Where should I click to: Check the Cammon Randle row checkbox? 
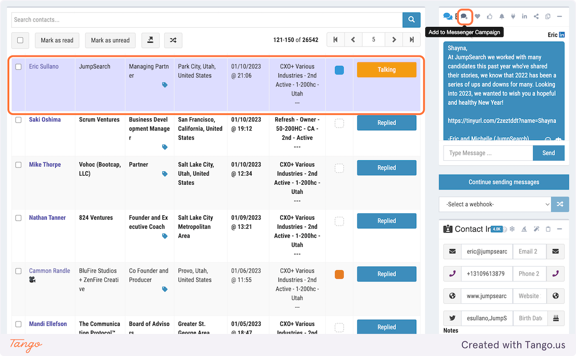tap(18, 271)
